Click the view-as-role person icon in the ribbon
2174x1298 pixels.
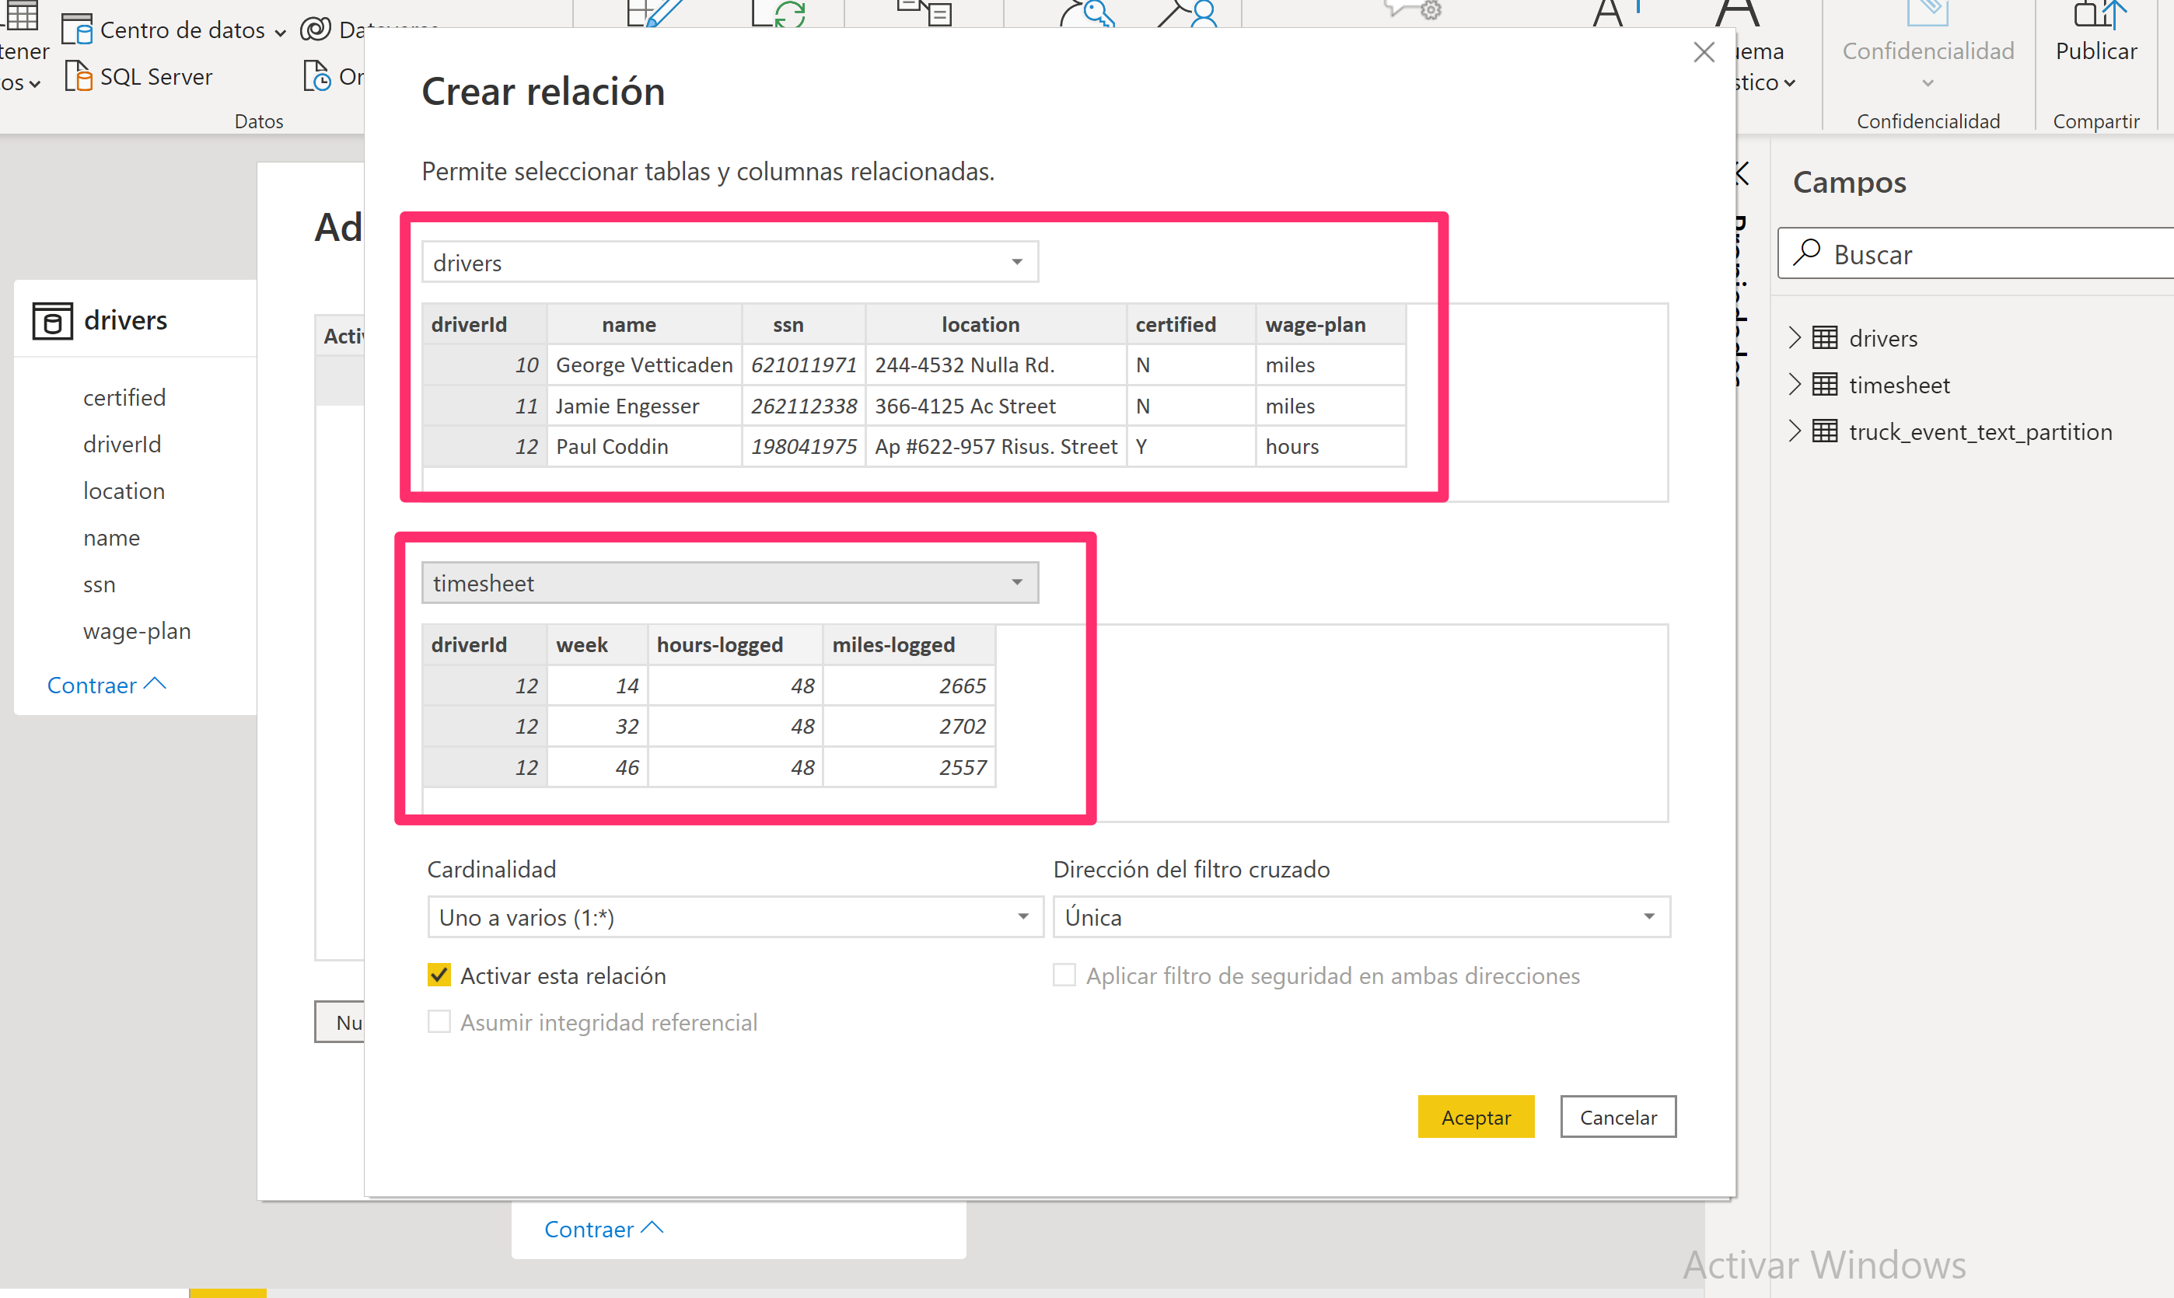[x=1188, y=13]
